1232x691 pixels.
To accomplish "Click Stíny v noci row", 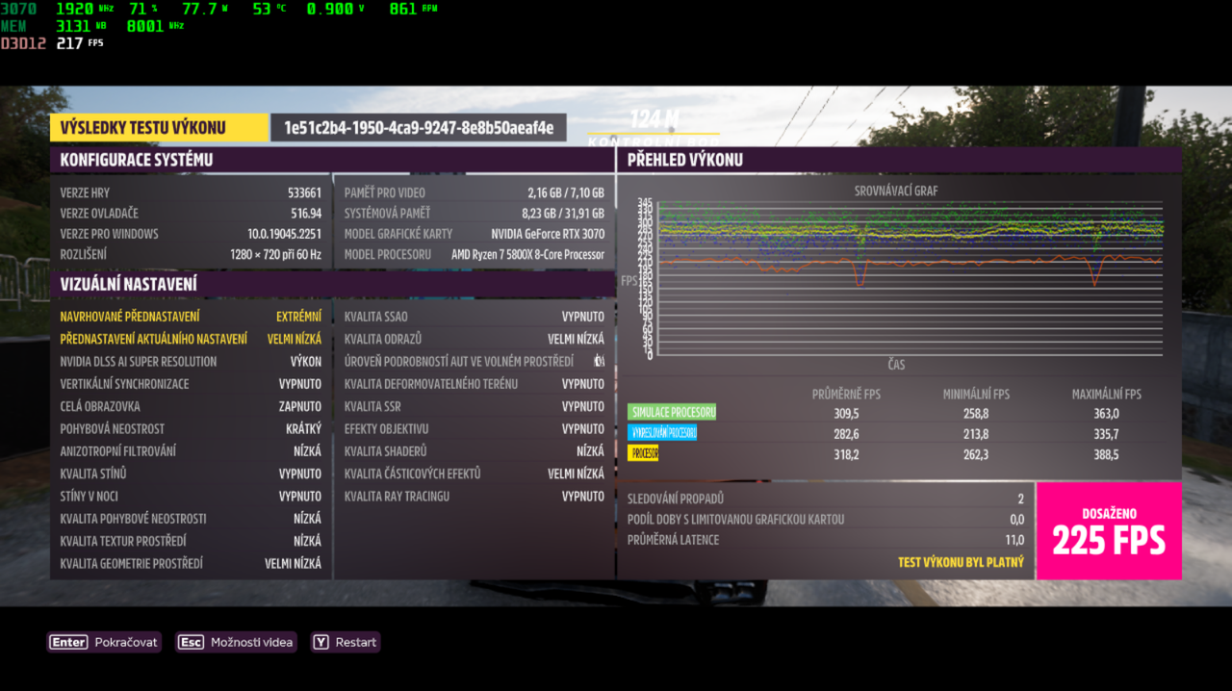I will point(191,497).
